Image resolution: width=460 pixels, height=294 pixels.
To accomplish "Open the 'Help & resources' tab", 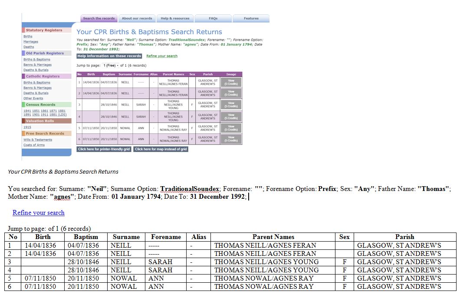I will point(175,19).
